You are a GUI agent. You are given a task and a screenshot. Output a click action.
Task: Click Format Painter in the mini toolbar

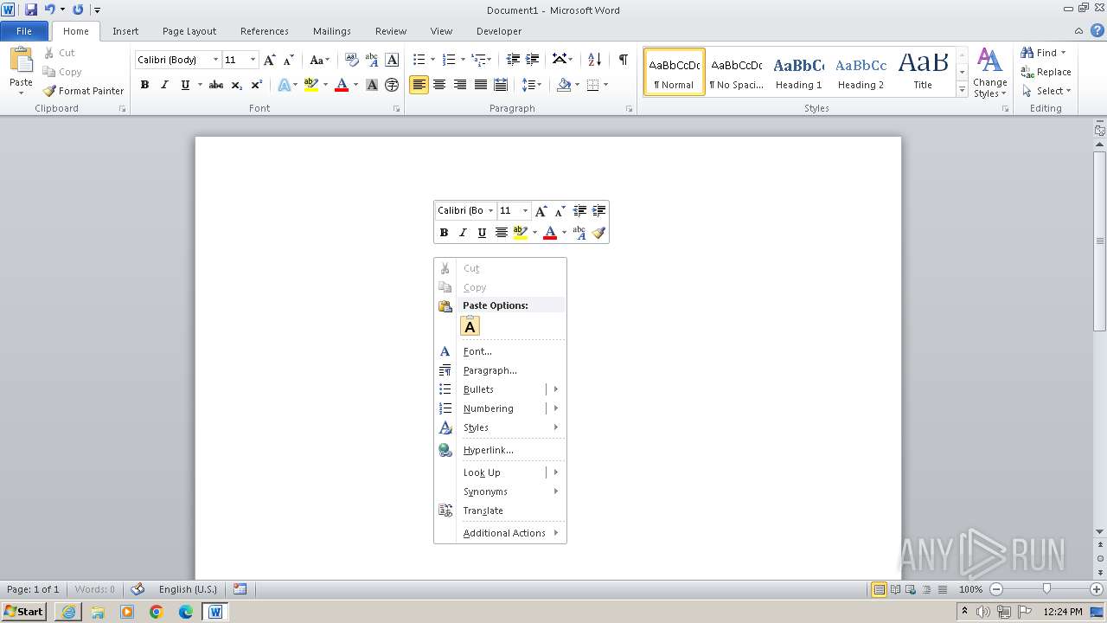point(598,233)
